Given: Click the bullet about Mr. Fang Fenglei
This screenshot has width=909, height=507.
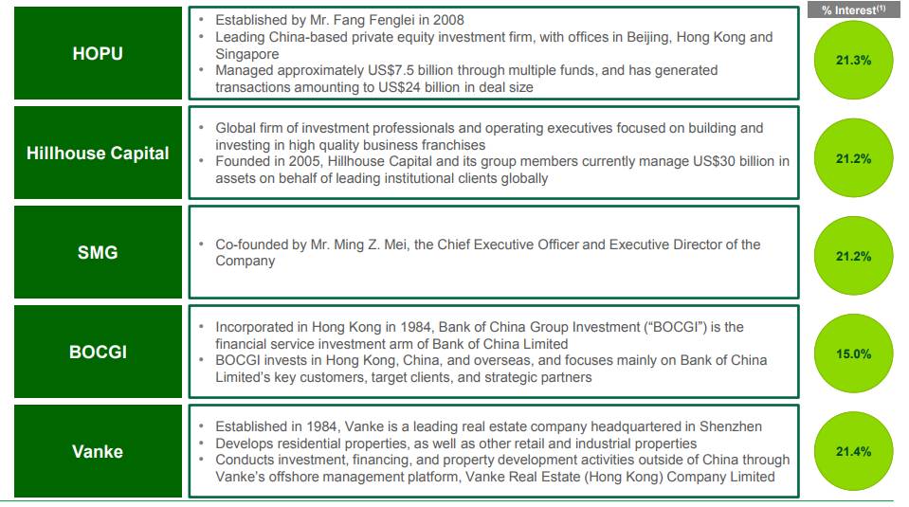Looking at the screenshot, I should (x=339, y=20).
